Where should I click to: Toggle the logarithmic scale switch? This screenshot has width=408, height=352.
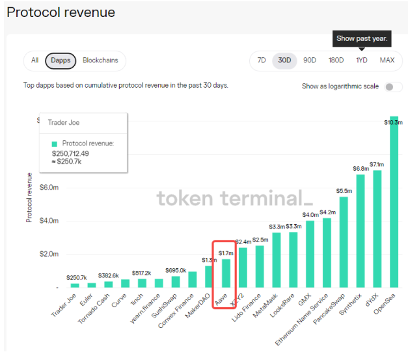(393, 87)
